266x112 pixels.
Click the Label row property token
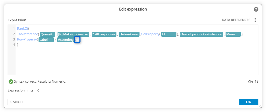click(x=46, y=40)
